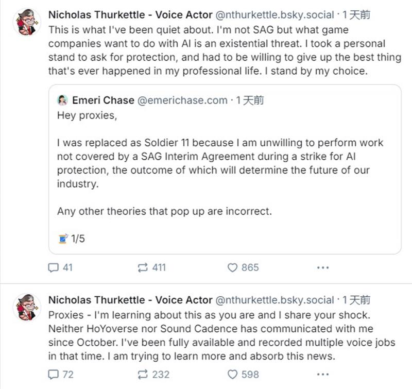Screen dimensions: 412x389
Task: Open the thread 1/5 indicator icon
Action: click(x=63, y=239)
